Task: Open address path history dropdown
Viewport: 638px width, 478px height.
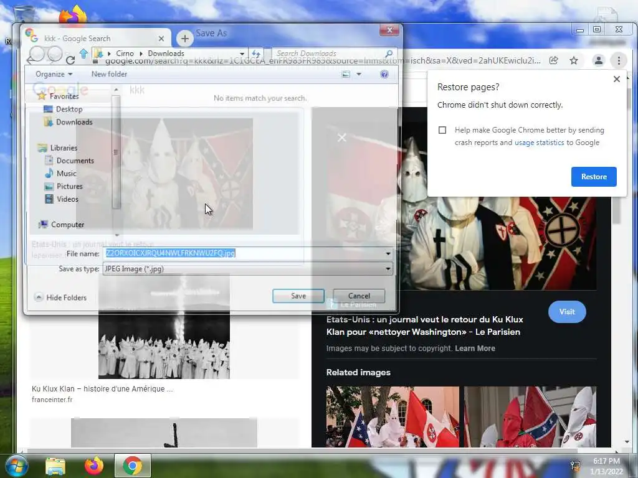Action: click(242, 54)
